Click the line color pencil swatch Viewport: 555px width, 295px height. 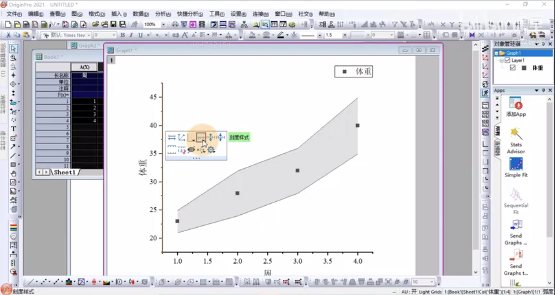(x=280, y=35)
